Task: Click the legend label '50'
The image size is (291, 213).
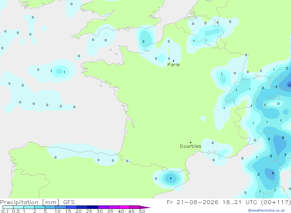Action: (x=142, y=211)
